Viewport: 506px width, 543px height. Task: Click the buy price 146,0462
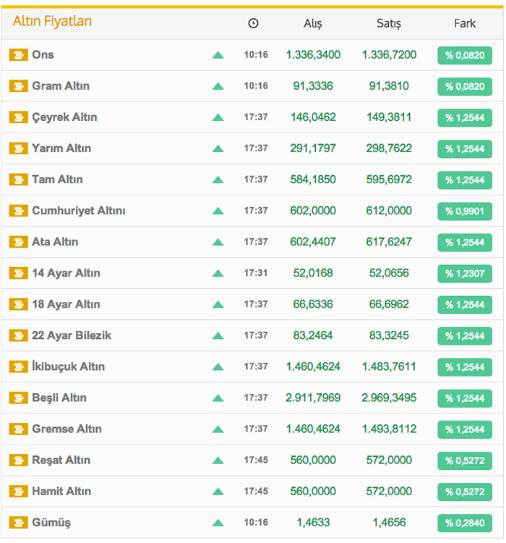[313, 117]
